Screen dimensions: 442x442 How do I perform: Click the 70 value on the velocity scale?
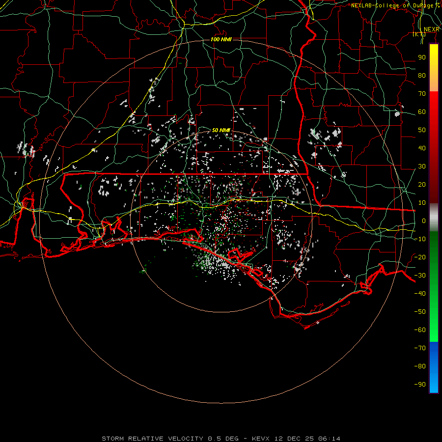tap(422, 94)
